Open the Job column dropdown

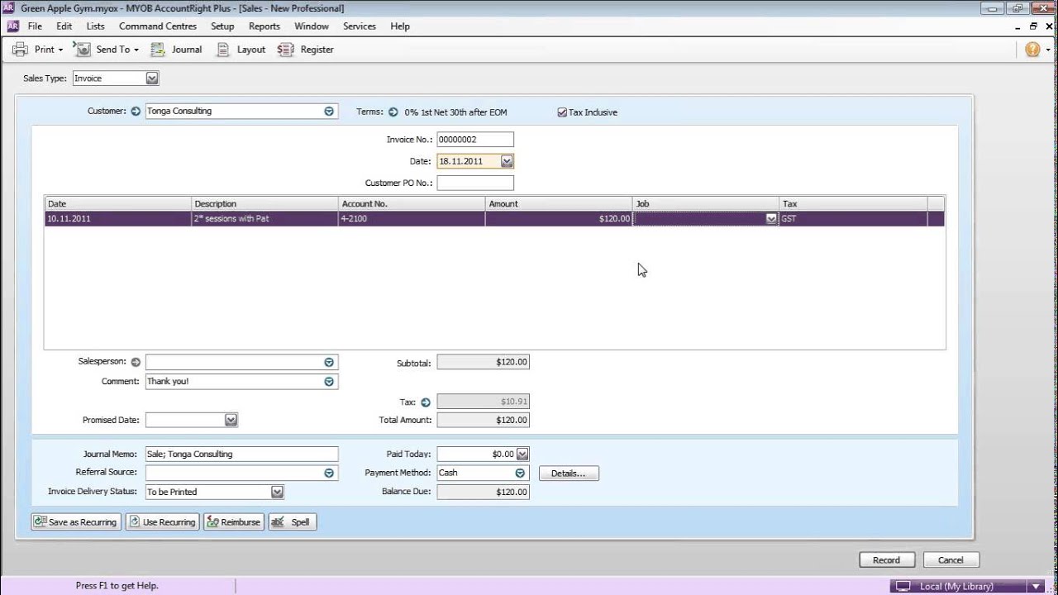coord(771,219)
